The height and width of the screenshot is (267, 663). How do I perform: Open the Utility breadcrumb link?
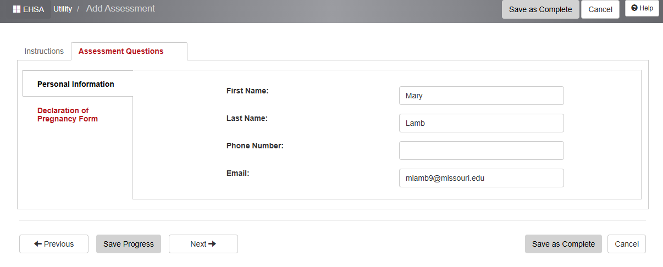point(63,9)
